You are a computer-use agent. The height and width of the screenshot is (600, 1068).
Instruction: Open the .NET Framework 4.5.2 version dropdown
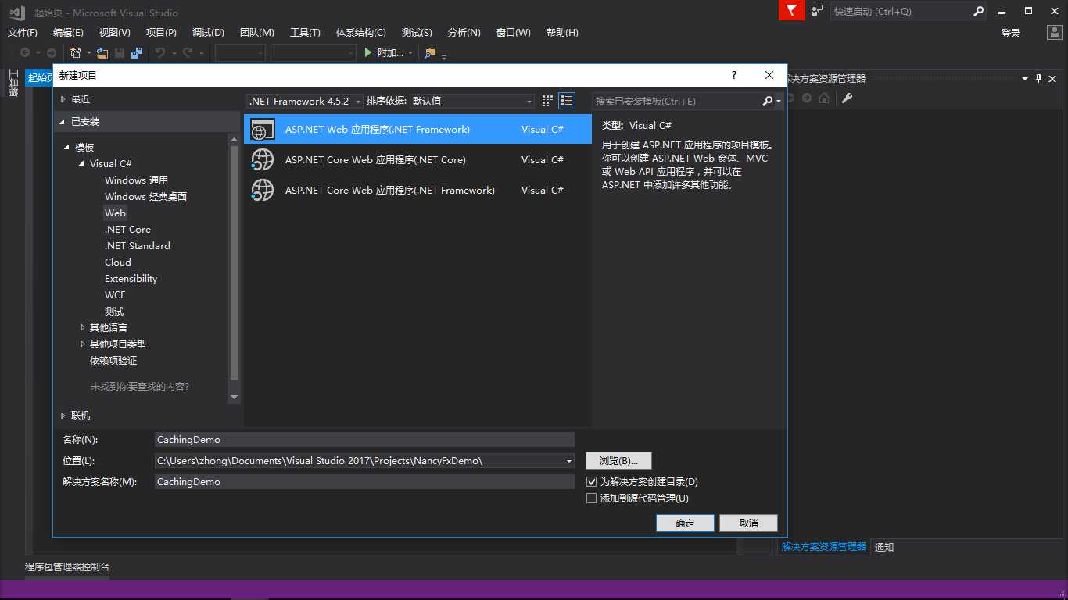click(x=305, y=101)
